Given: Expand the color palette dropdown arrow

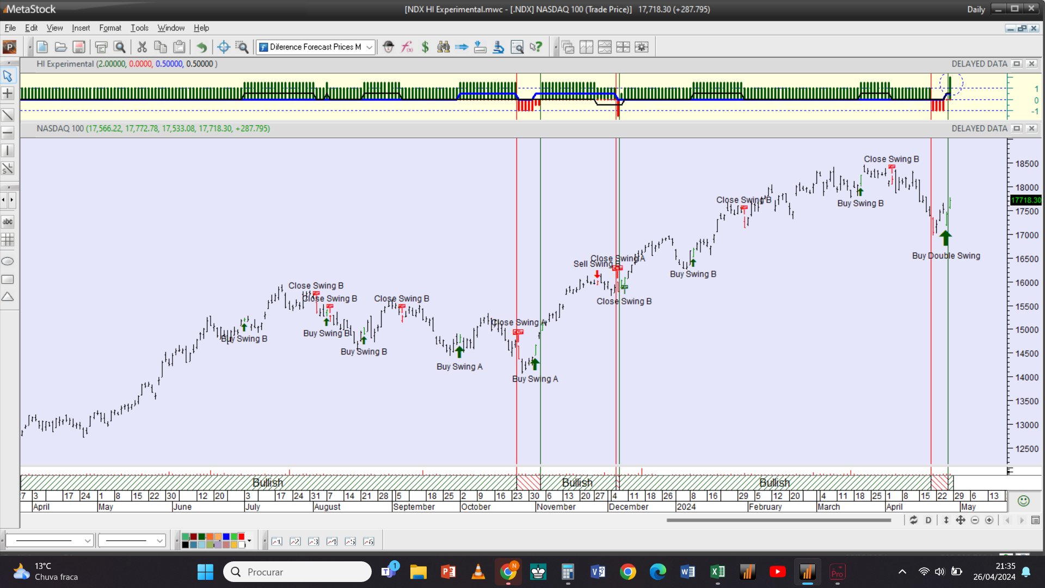Looking at the screenshot, I should 249,541.
